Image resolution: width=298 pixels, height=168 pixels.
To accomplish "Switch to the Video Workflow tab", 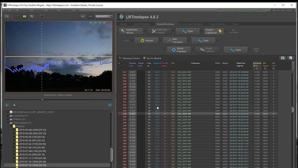I will coord(217,24).
